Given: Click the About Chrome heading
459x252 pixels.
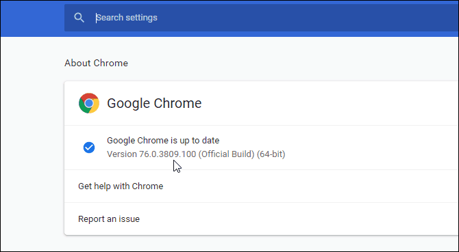Looking at the screenshot, I should pos(96,63).
